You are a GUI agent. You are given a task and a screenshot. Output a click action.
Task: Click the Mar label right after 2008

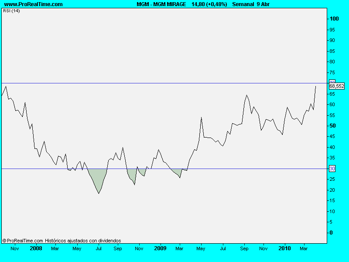(x=55, y=248)
